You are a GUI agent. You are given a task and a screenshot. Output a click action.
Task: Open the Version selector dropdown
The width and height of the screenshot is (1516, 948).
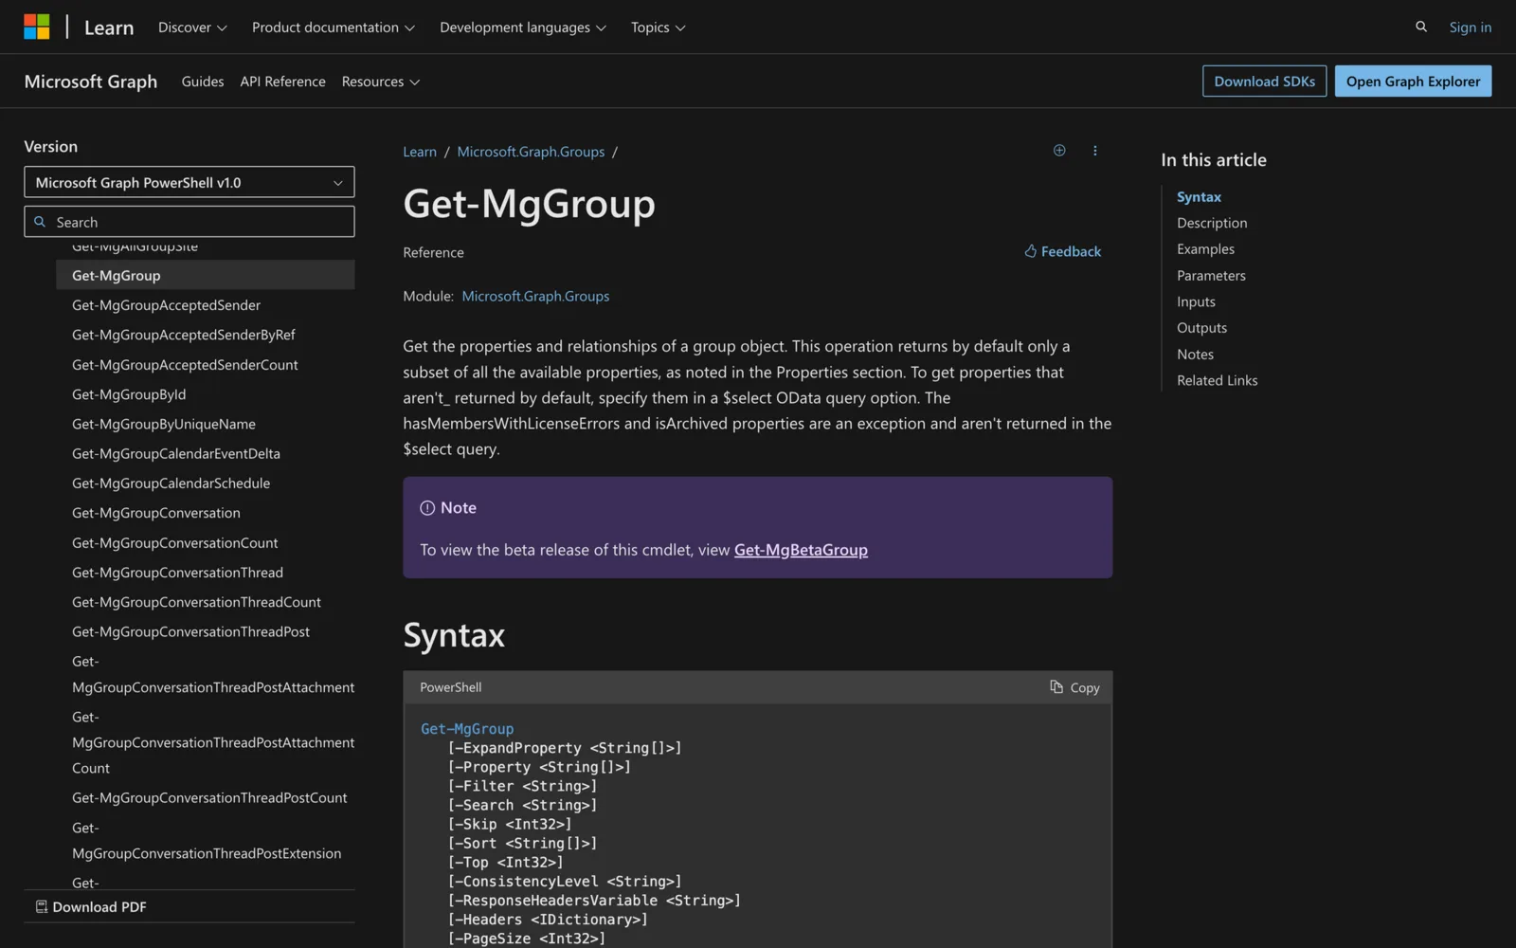(x=189, y=182)
